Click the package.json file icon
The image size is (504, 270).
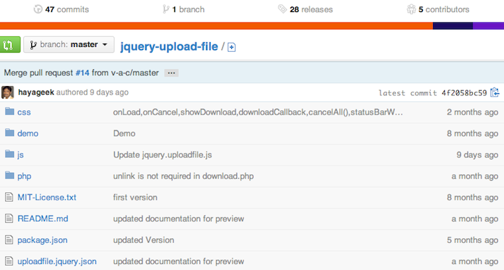coord(9,240)
